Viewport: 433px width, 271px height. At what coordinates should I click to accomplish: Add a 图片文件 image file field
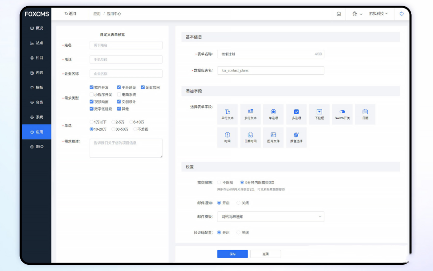(x=274, y=137)
